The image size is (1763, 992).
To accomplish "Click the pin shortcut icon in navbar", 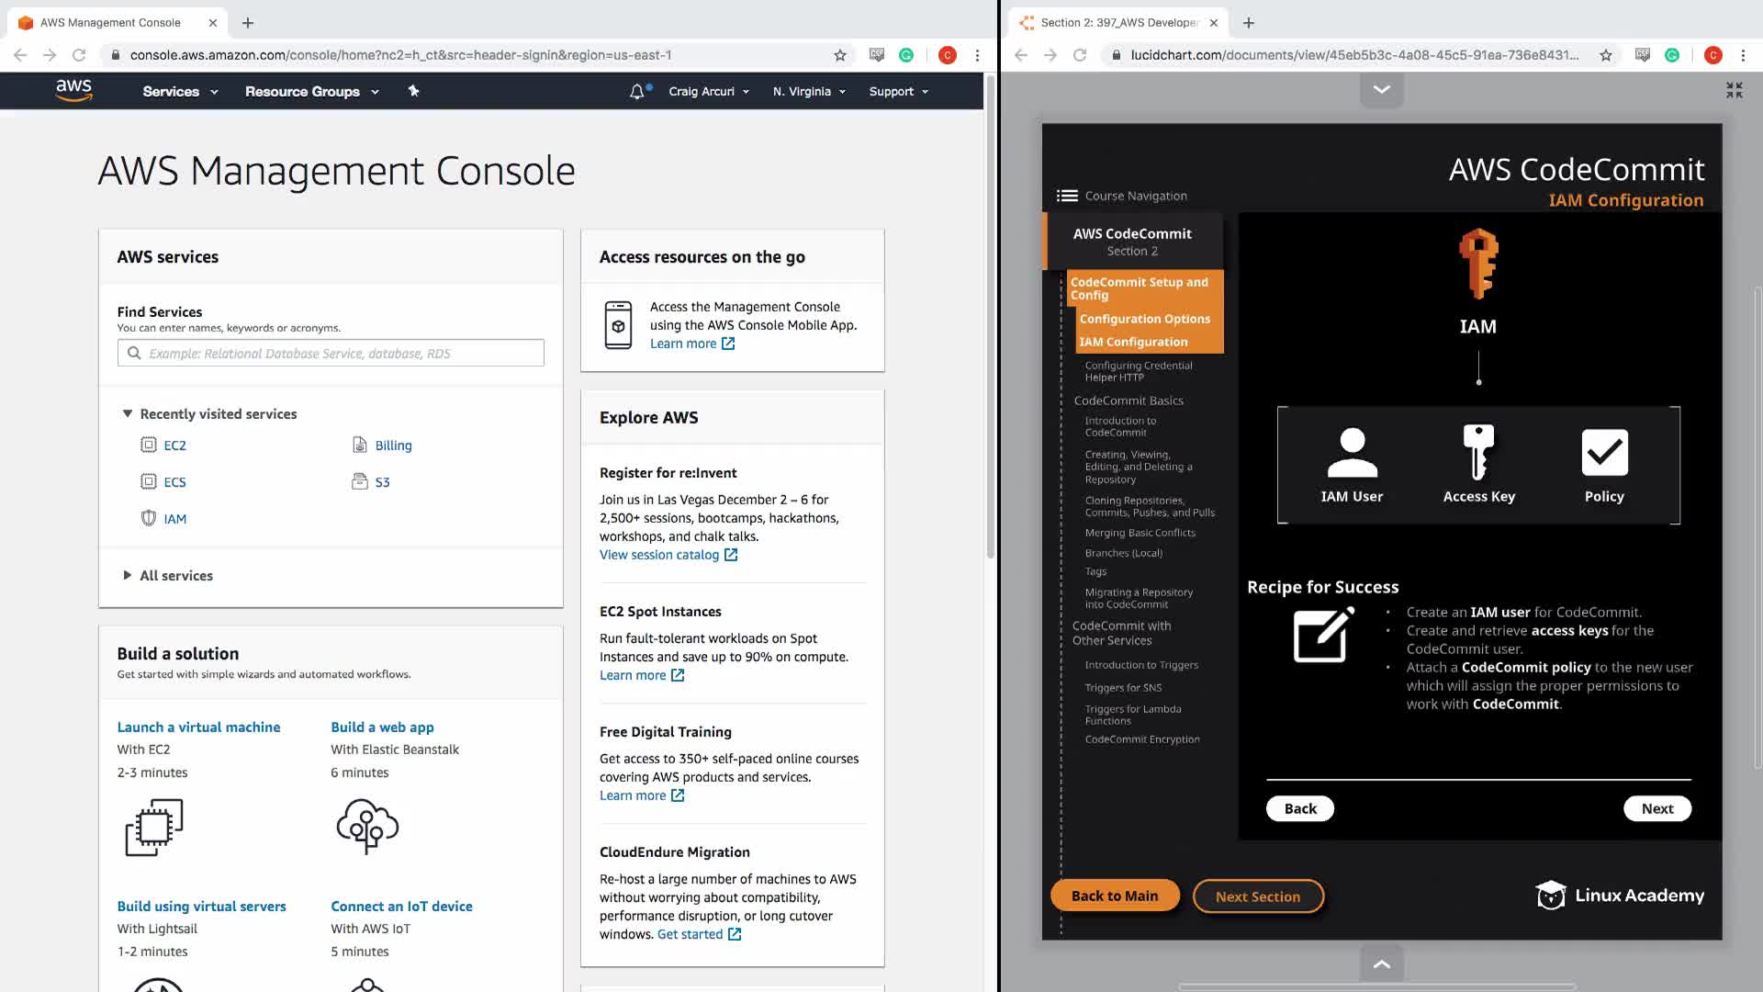I will 413,91.
